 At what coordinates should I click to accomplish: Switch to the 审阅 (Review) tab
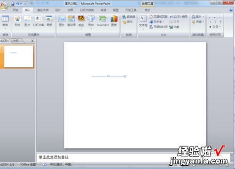103,10
